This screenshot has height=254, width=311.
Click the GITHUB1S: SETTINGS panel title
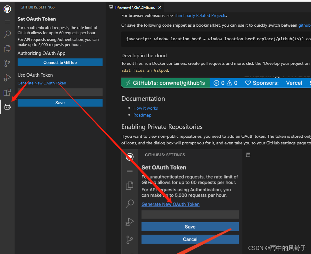click(x=38, y=7)
